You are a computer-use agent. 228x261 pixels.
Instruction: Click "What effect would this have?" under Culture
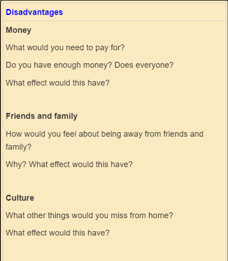point(57,233)
